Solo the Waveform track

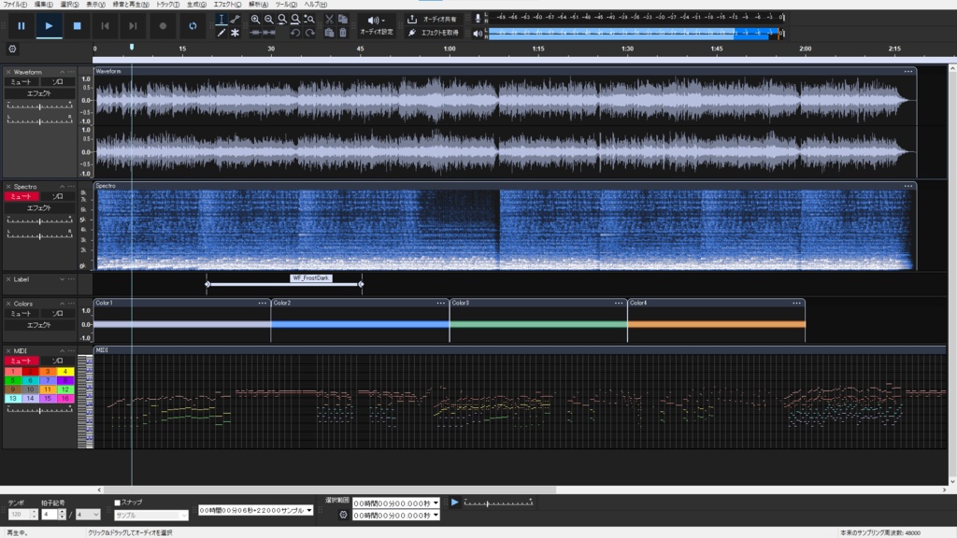(59, 83)
